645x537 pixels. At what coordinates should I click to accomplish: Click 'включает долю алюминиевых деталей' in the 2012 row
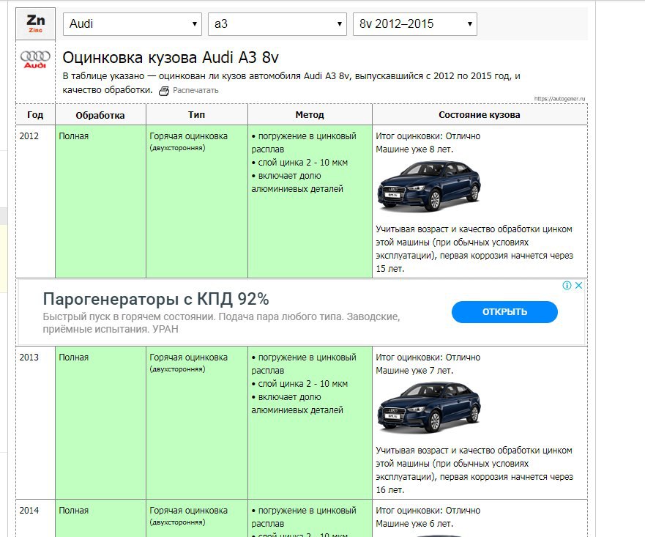[x=297, y=182]
